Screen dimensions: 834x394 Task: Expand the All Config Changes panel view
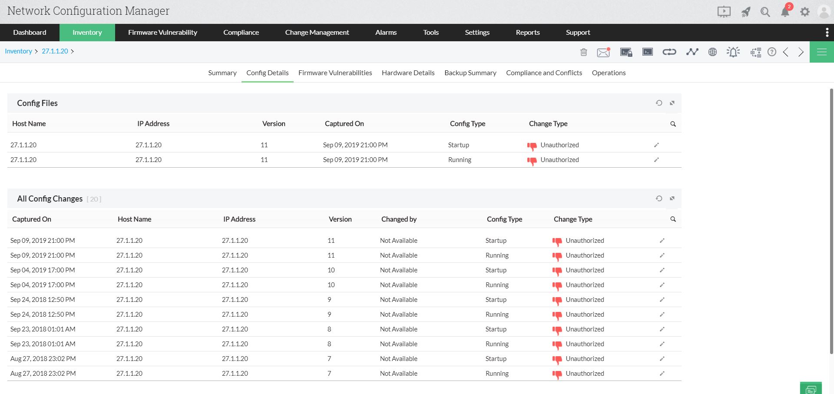point(672,199)
